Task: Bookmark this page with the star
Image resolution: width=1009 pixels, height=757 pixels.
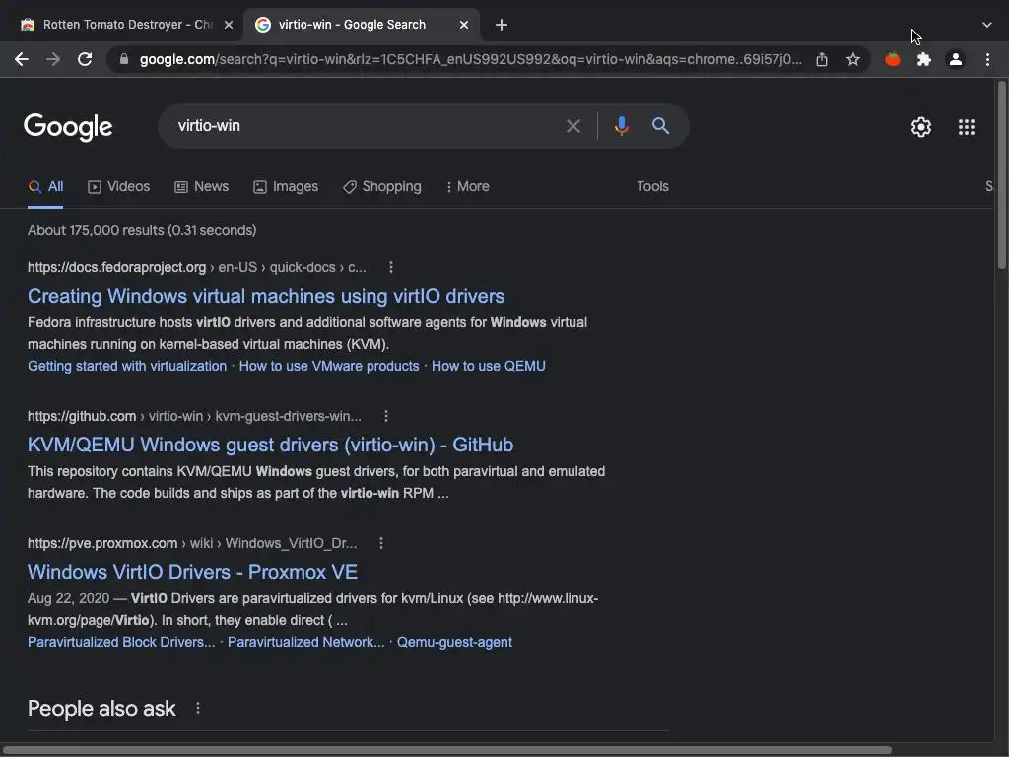Action: [x=853, y=59]
